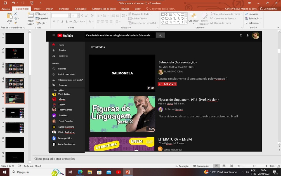Click the bell notification icon on the slide
The width and height of the screenshot is (281, 176).
[x=247, y=35]
